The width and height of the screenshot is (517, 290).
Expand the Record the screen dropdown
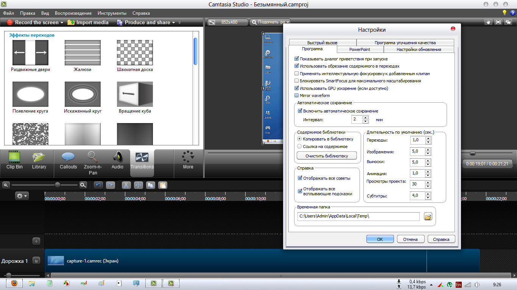(62, 23)
